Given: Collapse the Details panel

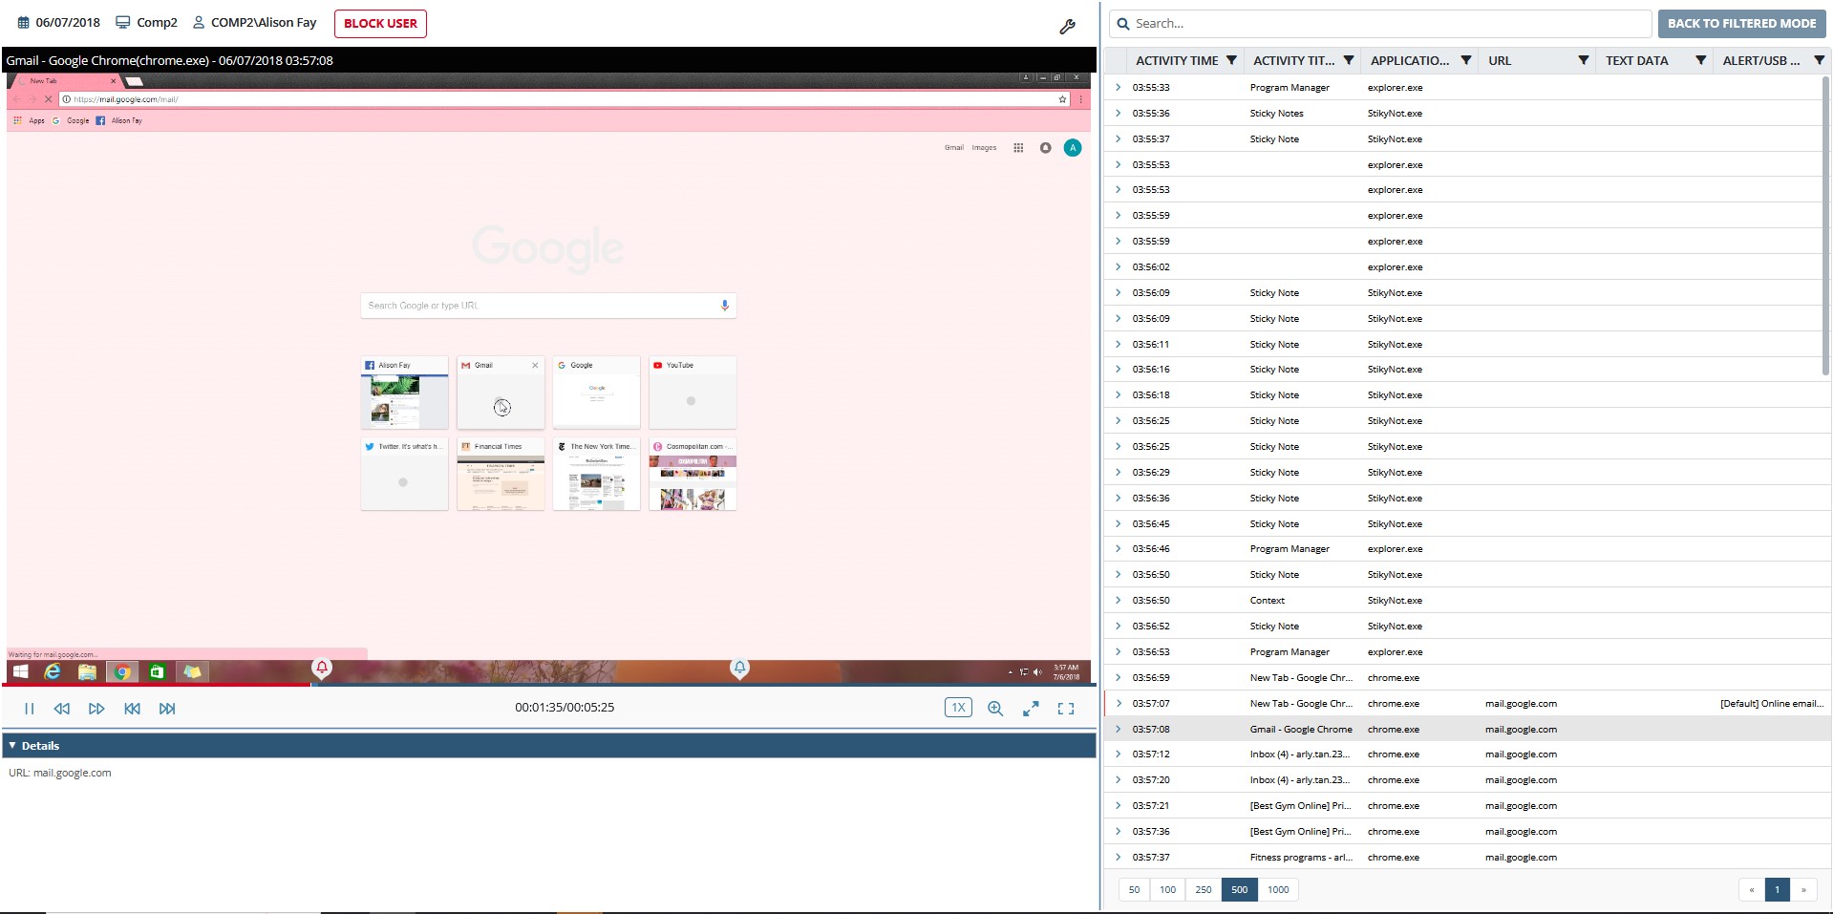Looking at the screenshot, I should tap(12, 745).
